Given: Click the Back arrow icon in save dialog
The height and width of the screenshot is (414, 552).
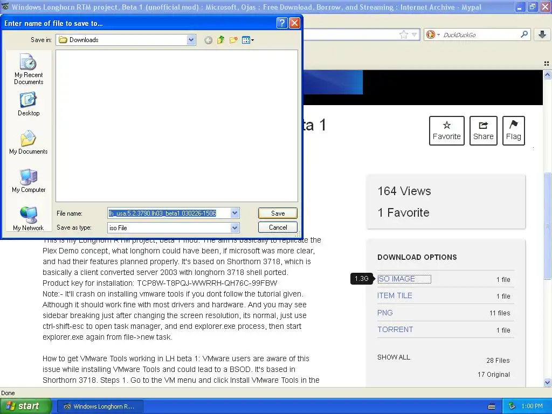Looking at the screenshot, I should 208,40.
